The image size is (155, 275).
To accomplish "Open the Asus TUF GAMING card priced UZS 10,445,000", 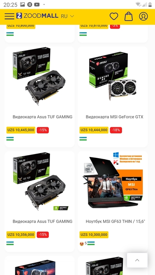I will click(40, 97).
